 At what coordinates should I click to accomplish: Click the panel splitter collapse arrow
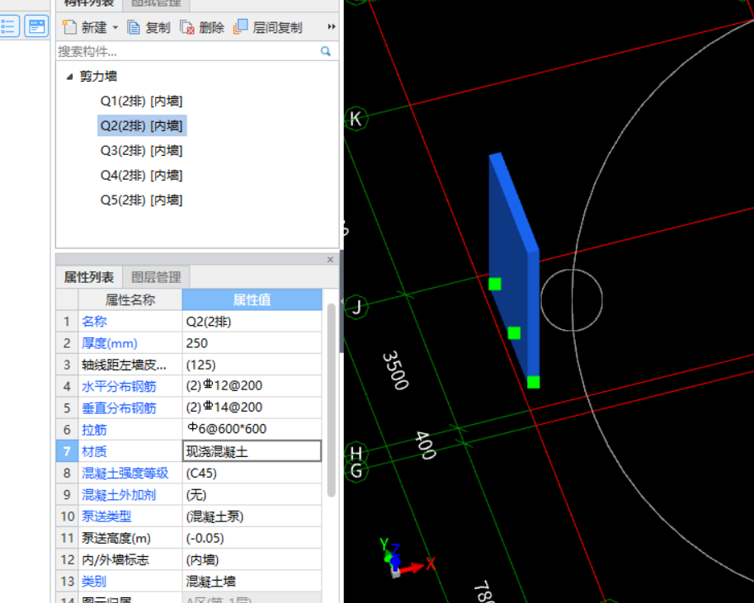pyautogui.click(x=342, y=302)
